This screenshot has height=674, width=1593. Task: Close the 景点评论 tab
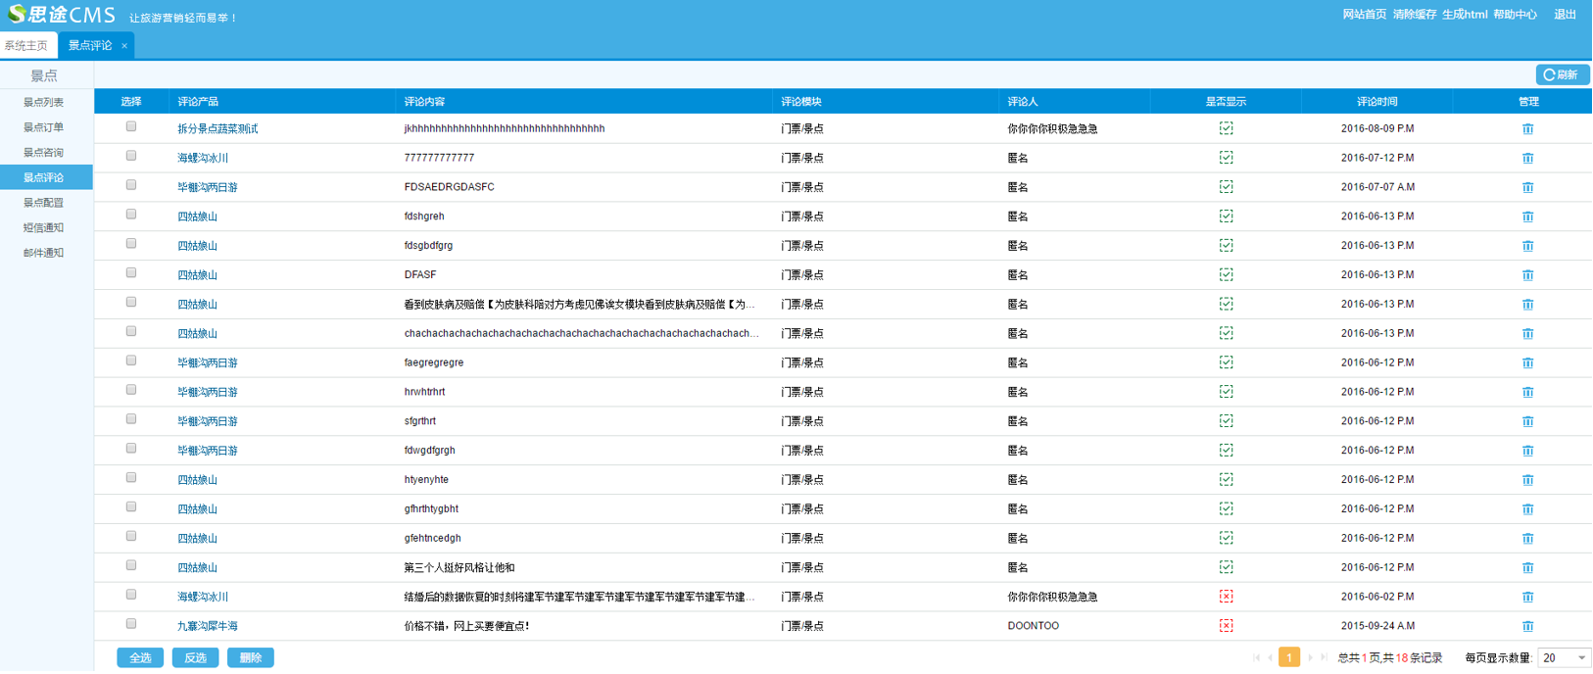(124, 46)
